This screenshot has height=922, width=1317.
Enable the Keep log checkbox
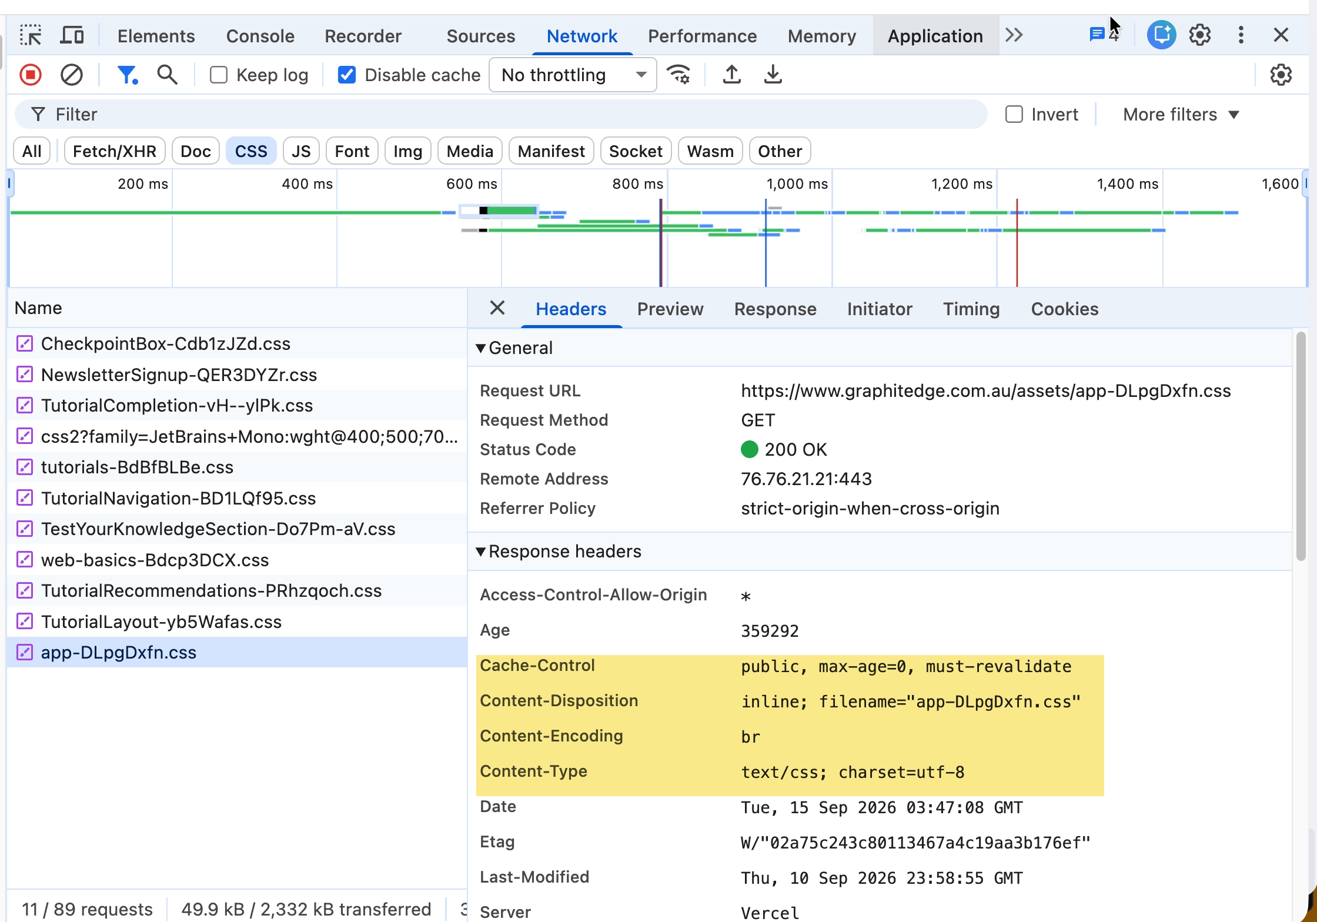click(219, 75)
